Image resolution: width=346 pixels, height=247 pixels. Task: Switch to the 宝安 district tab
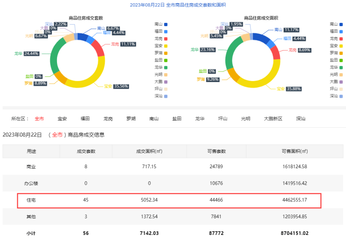pos(62,119)
